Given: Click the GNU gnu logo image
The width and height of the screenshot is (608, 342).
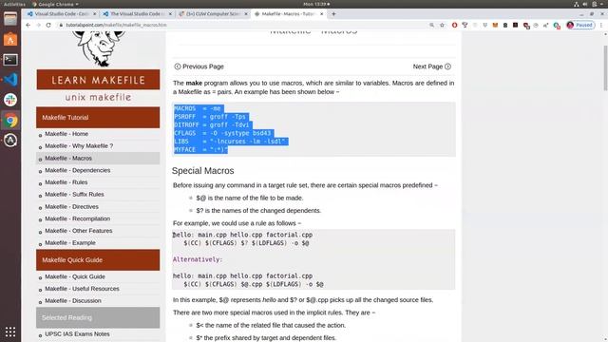Looking at the screenshot, I should point(98,49).
